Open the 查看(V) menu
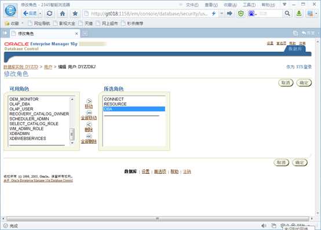321x230 pixels. coord(211,5)
